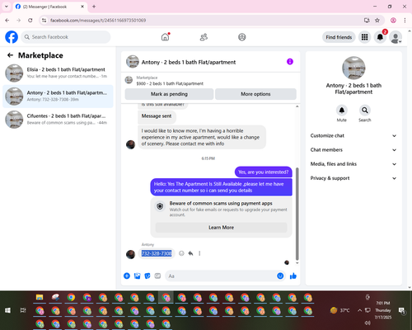This screenshot has width=412, height=330.
Task: Click the listing thumbnail in right panel
Action: (353, 68)
